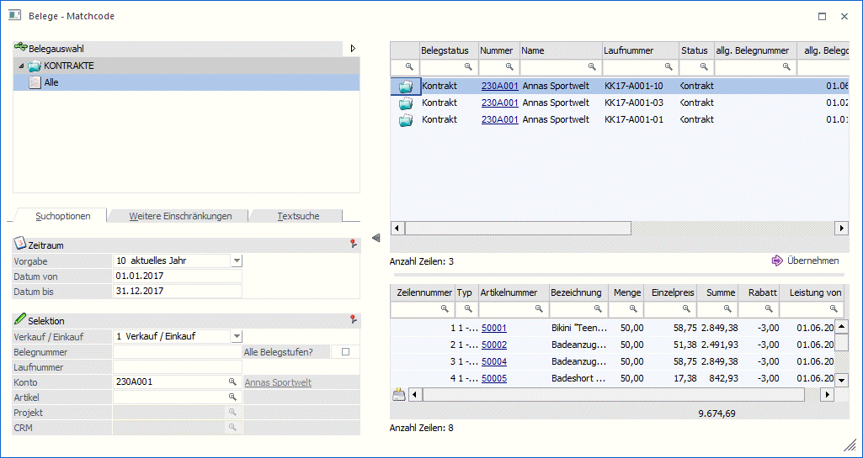Toggle the Alle Belegstufen checkbox
Viewport: 863px width, 458px height.
point(346,352)
